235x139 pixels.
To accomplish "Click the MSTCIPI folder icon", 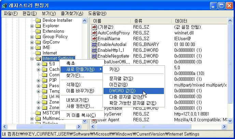I will (x=38, y=113).
